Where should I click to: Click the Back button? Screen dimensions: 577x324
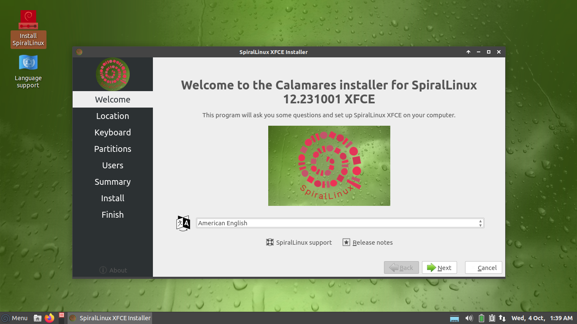tap(401, 267)
